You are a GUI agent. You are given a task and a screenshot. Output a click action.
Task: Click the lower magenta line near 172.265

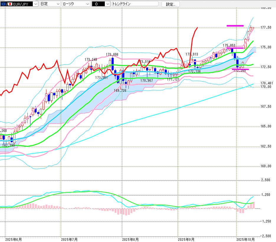pos(240,69)
